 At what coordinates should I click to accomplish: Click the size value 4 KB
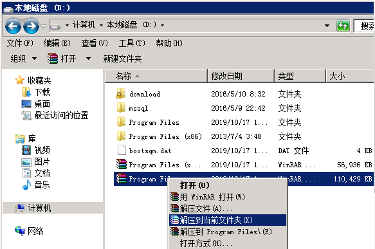click(x=364, y=151)
